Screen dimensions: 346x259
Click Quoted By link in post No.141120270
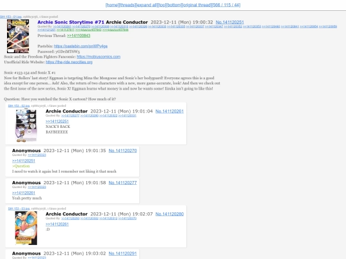[37, 155]
